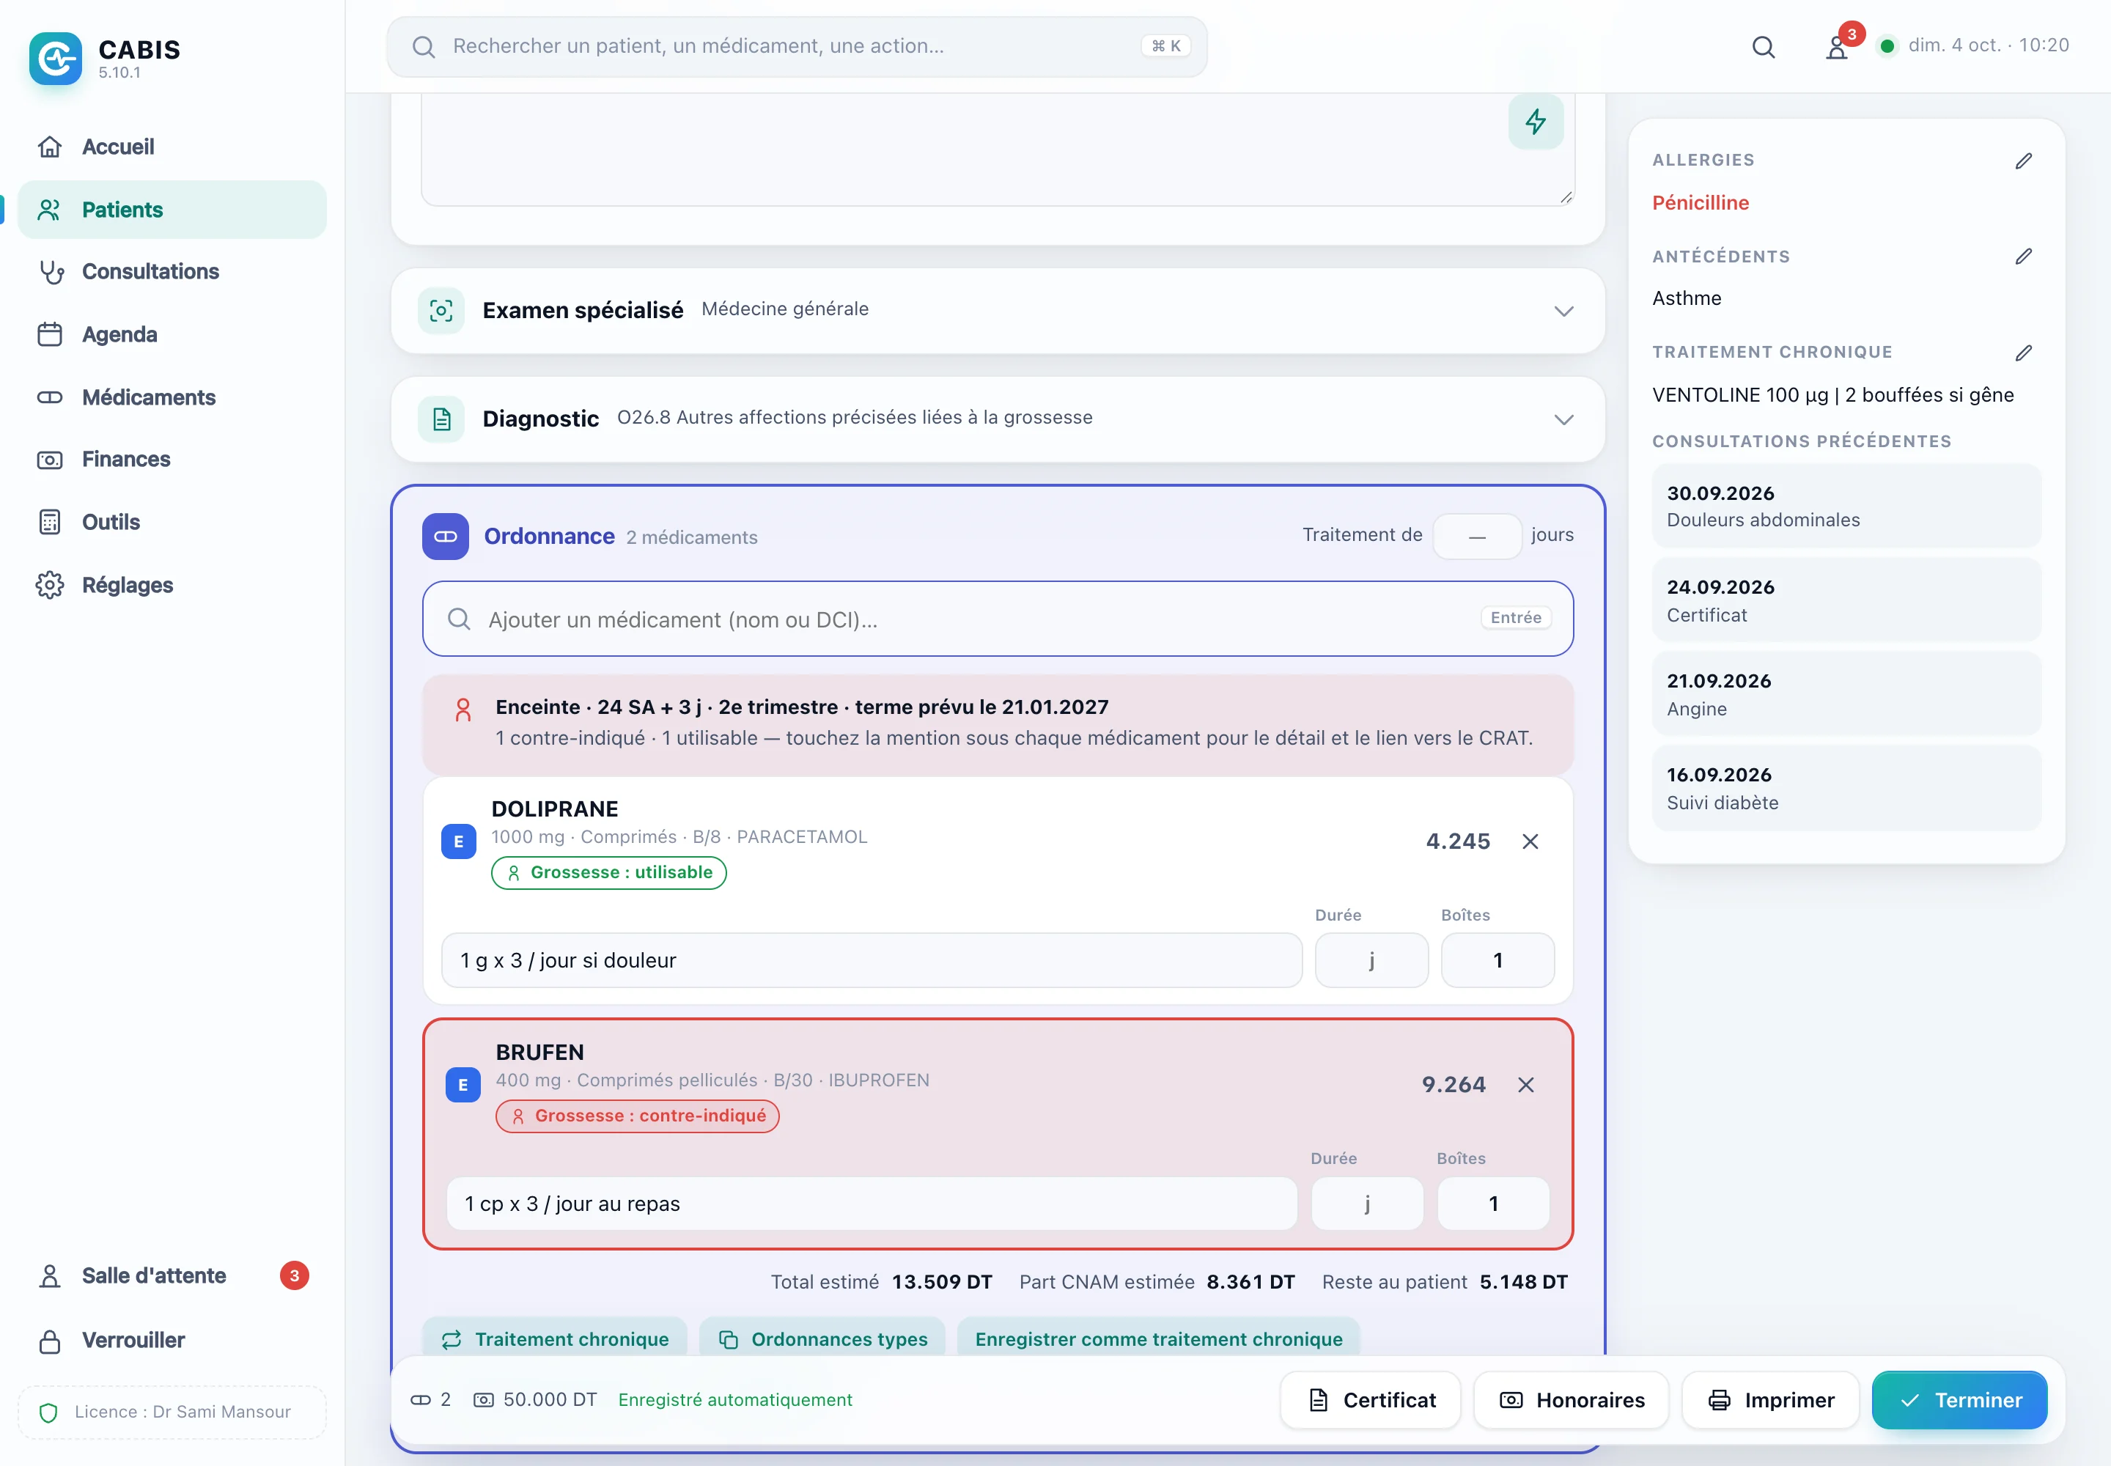This screenshot has width=2111, height=1466.
Task: Click the lightning bolt quick-action icon
Action: coord(1535,121)
